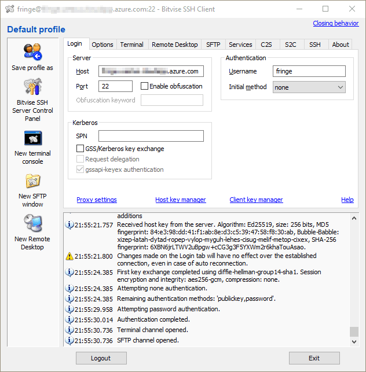Screen dimensions: 366x372
Task: Click info icon of 'Attempting password authentication' entry
Action: pos(69,309)
